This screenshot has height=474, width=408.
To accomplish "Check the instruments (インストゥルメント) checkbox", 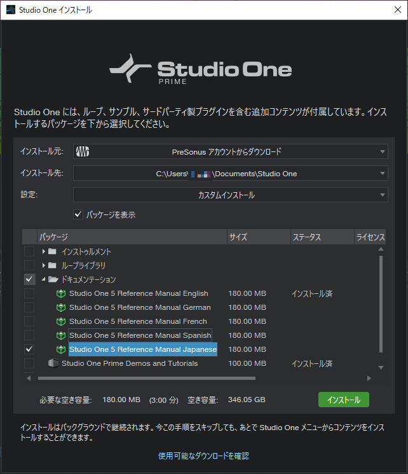I will pos(29,251).
